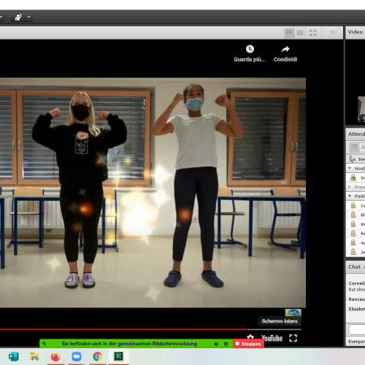
Task: Click the chat message input field
Action: point(357,329)
